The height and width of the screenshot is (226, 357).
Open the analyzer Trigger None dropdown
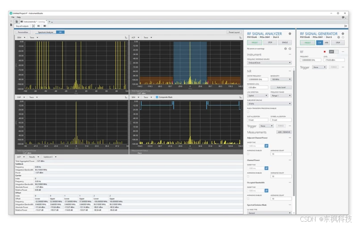tap(266, 126)
